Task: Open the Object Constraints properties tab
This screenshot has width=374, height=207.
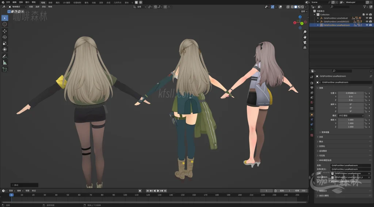Action: (x=312, y=124)
